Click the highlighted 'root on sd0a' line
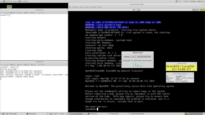The image size is (205, 115). 123,22
